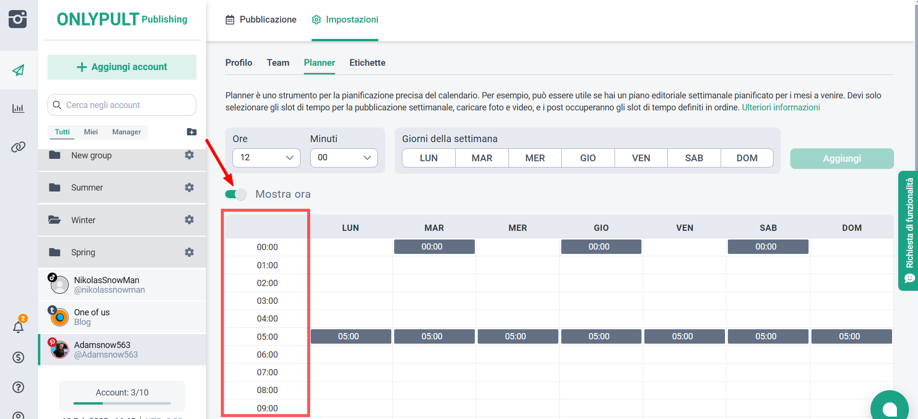Open the Pubblicazione tab
Screen dimensions: 918x419
pos(261,20)
